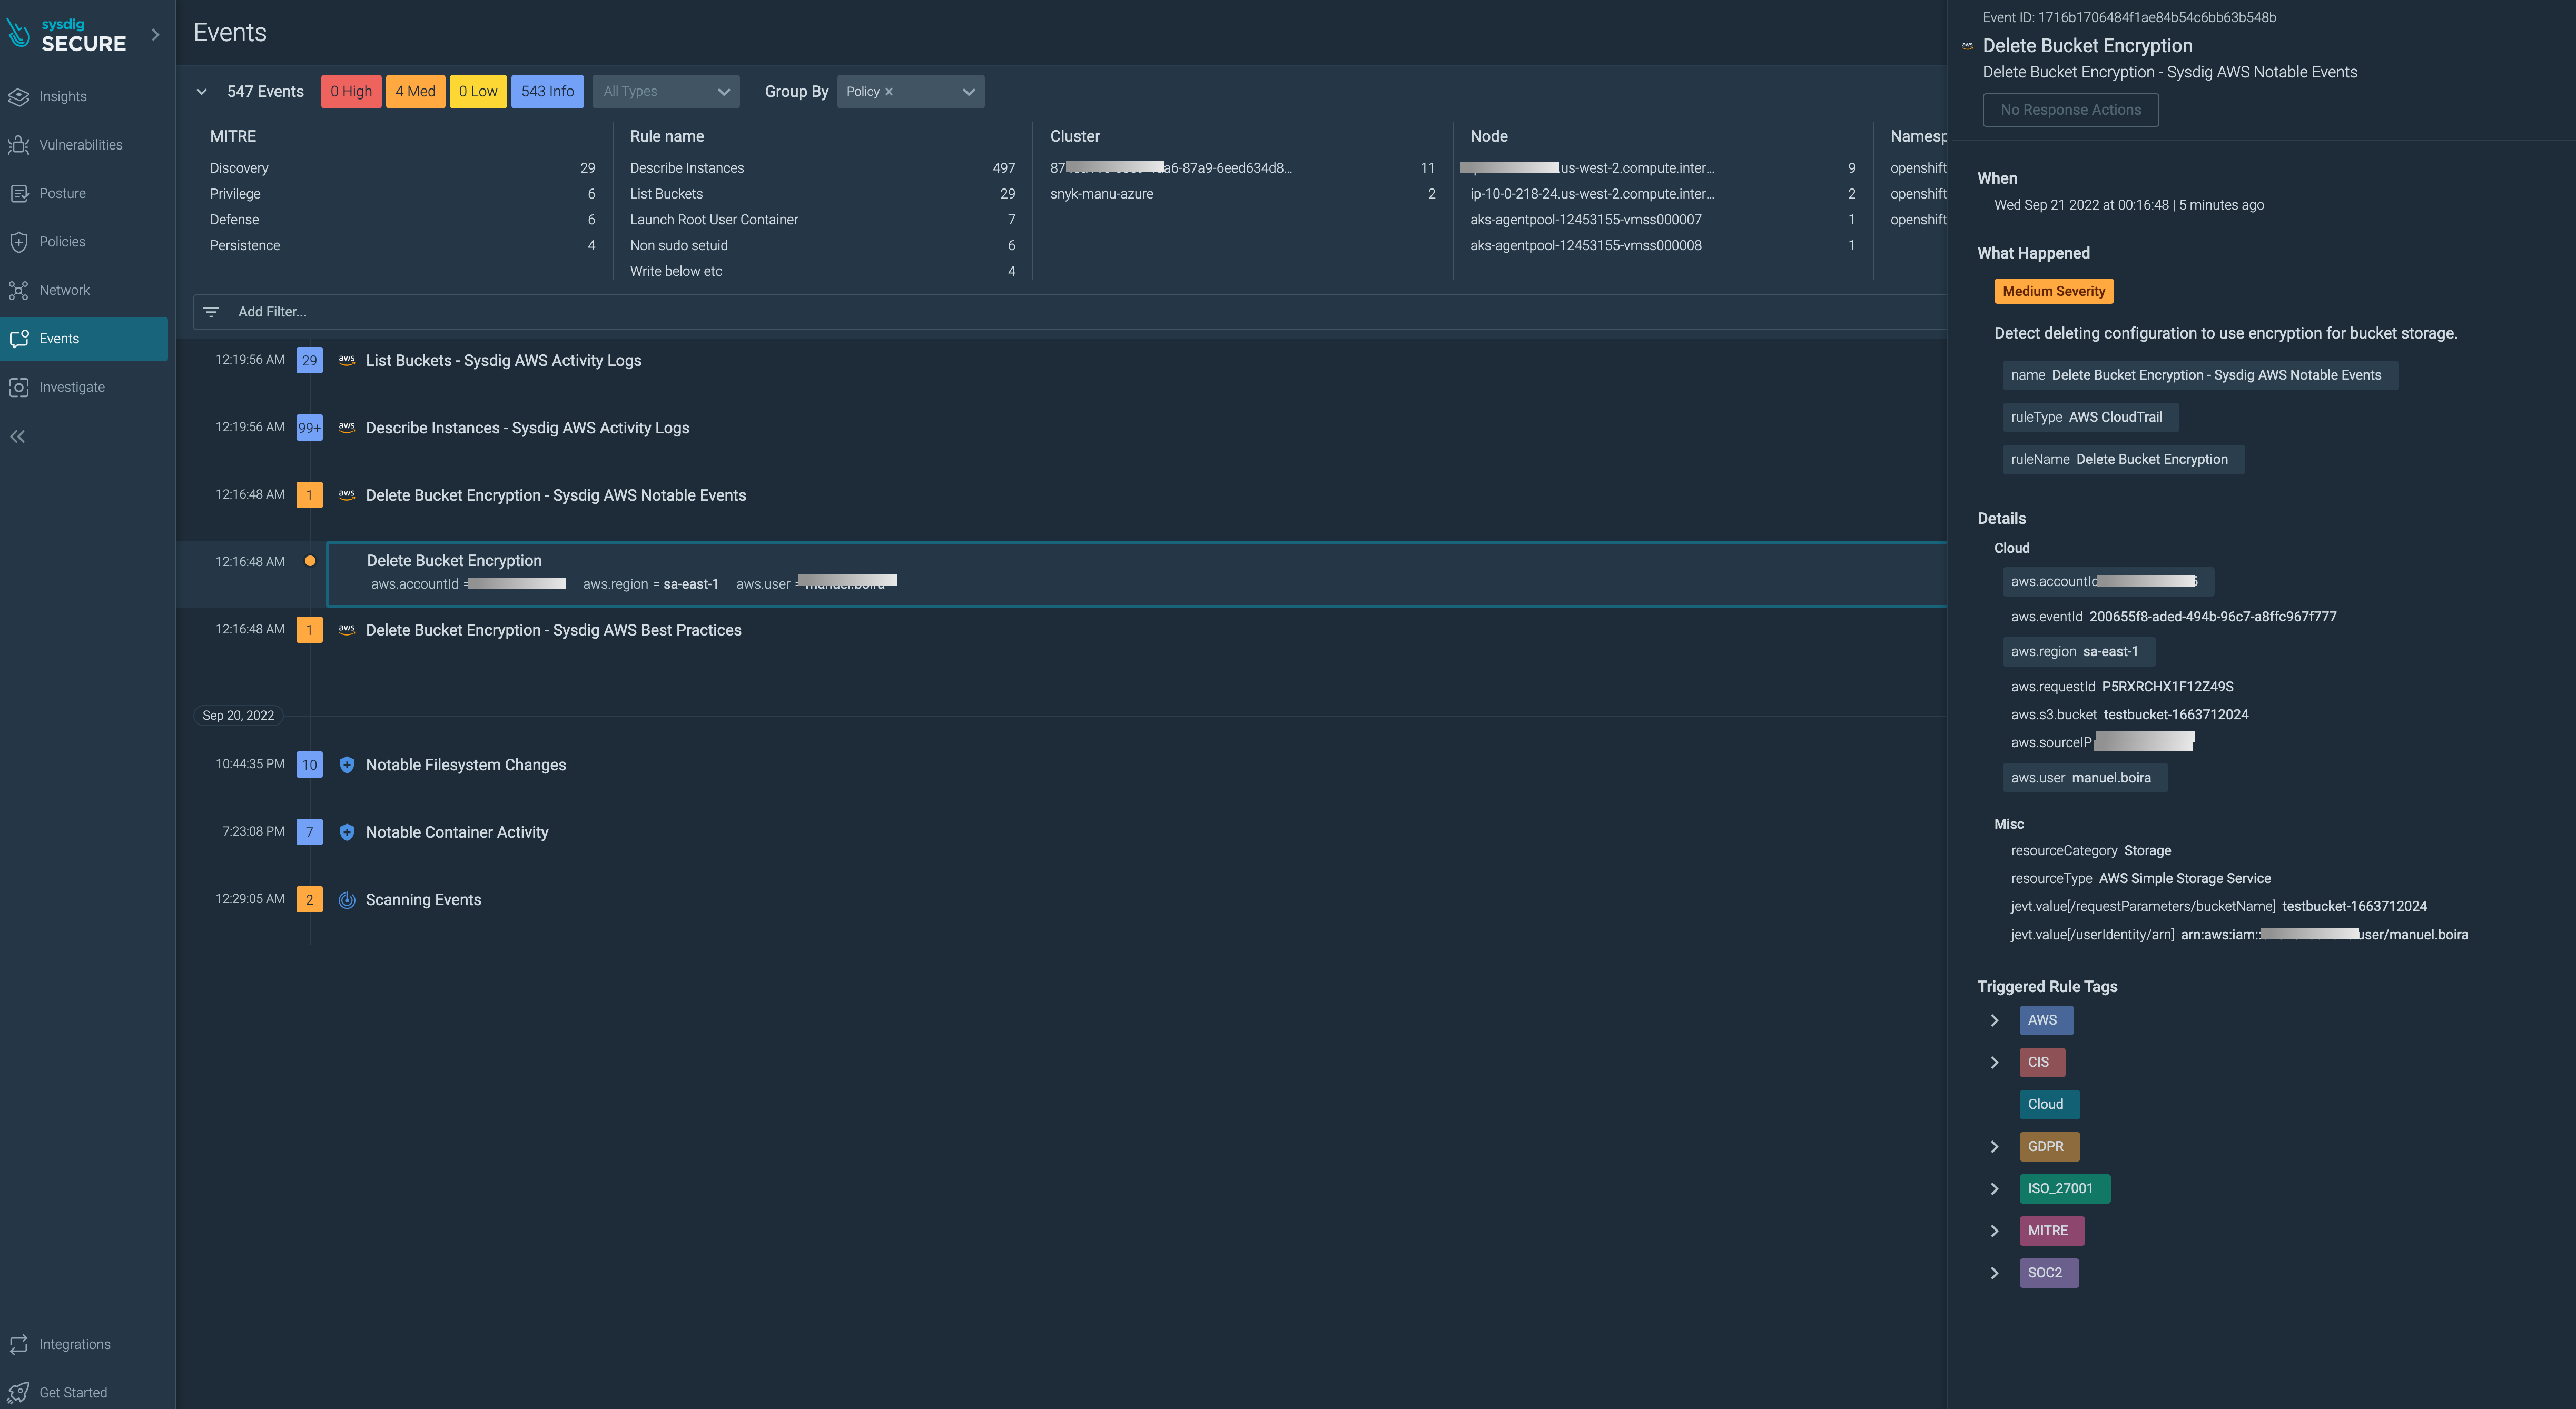Click the No Response Actions button
The width and height of the screenshot is (2576, 1409).
pos(2070,110)
